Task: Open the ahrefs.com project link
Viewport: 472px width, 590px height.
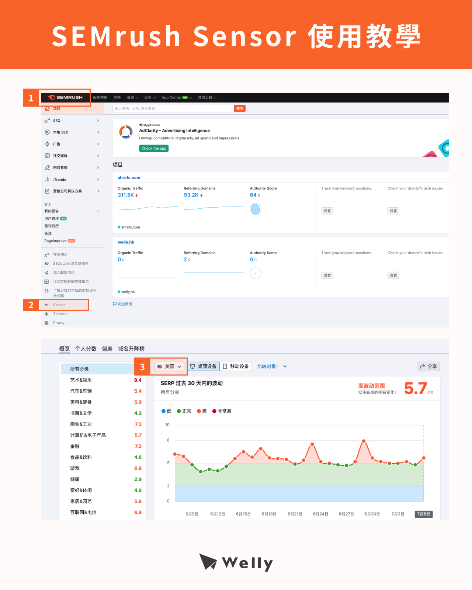Action: pyautogui.click(x=129, y=178)
